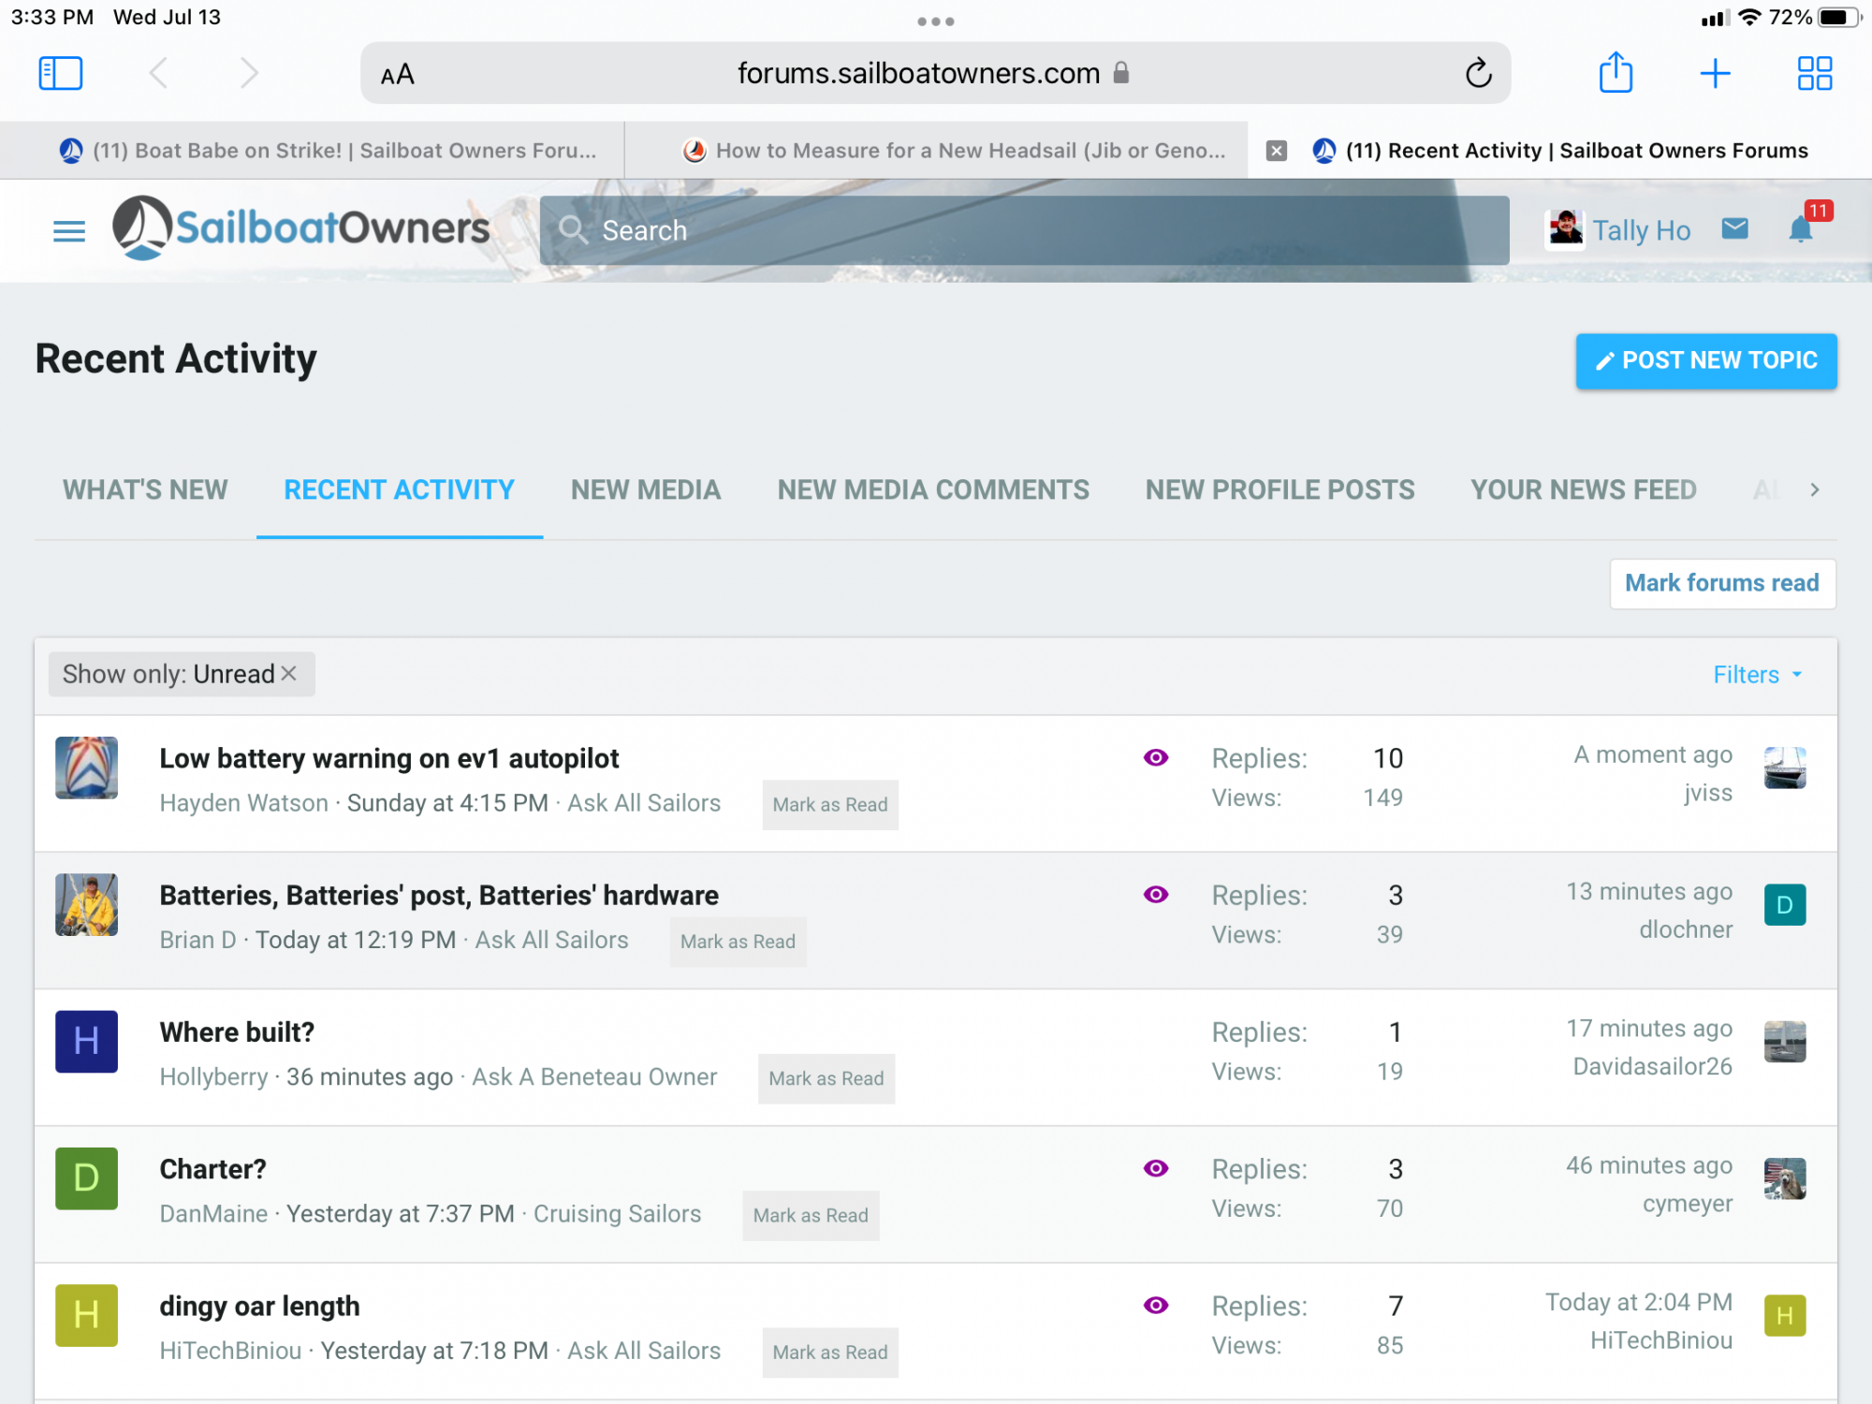Expand more tabs with the right chevron

1814,490
